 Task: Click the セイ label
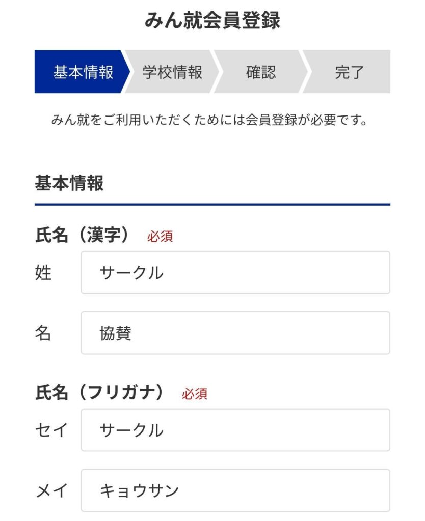click(x=51, y=430)
